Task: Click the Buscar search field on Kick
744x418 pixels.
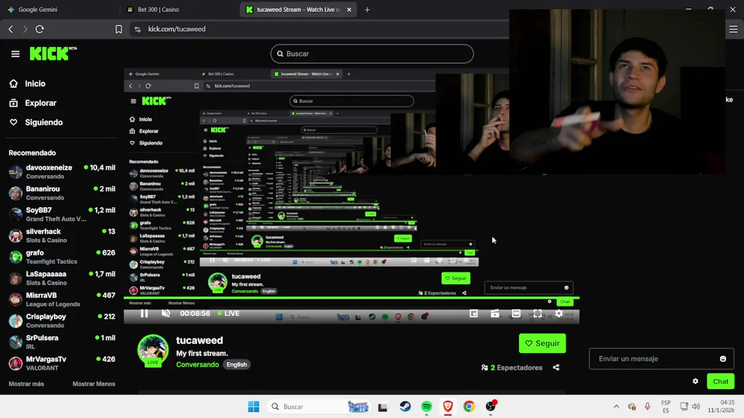Action: [372, 53]
